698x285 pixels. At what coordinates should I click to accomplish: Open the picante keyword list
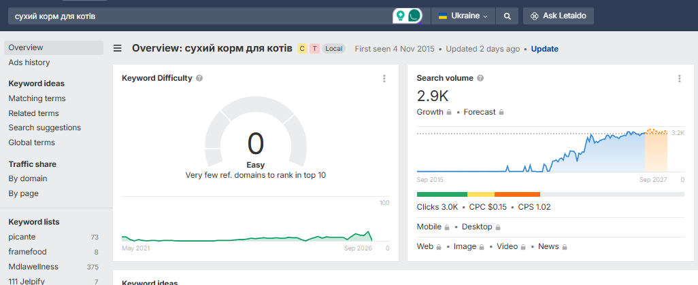point(22,237)
